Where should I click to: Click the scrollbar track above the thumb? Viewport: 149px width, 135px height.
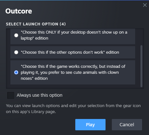(x=141, y=37)
